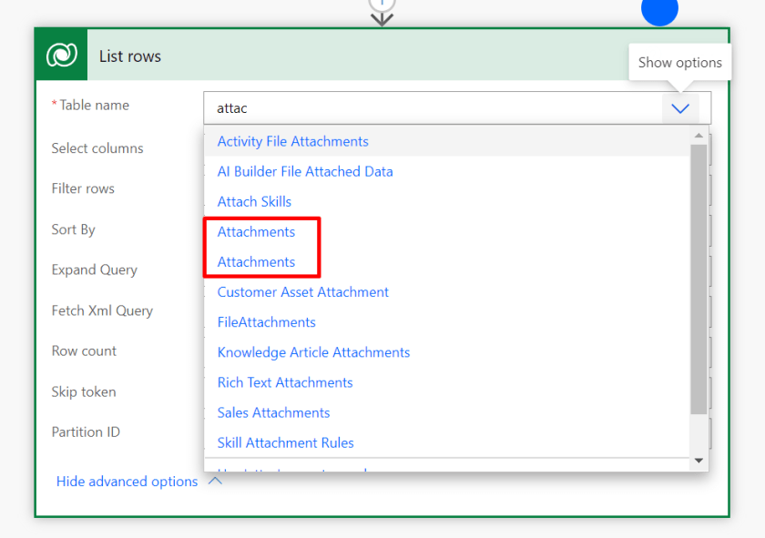Click scrollbar up arrow in dropdown list
This screenshot has height=538, width=765.
[699, 136]
